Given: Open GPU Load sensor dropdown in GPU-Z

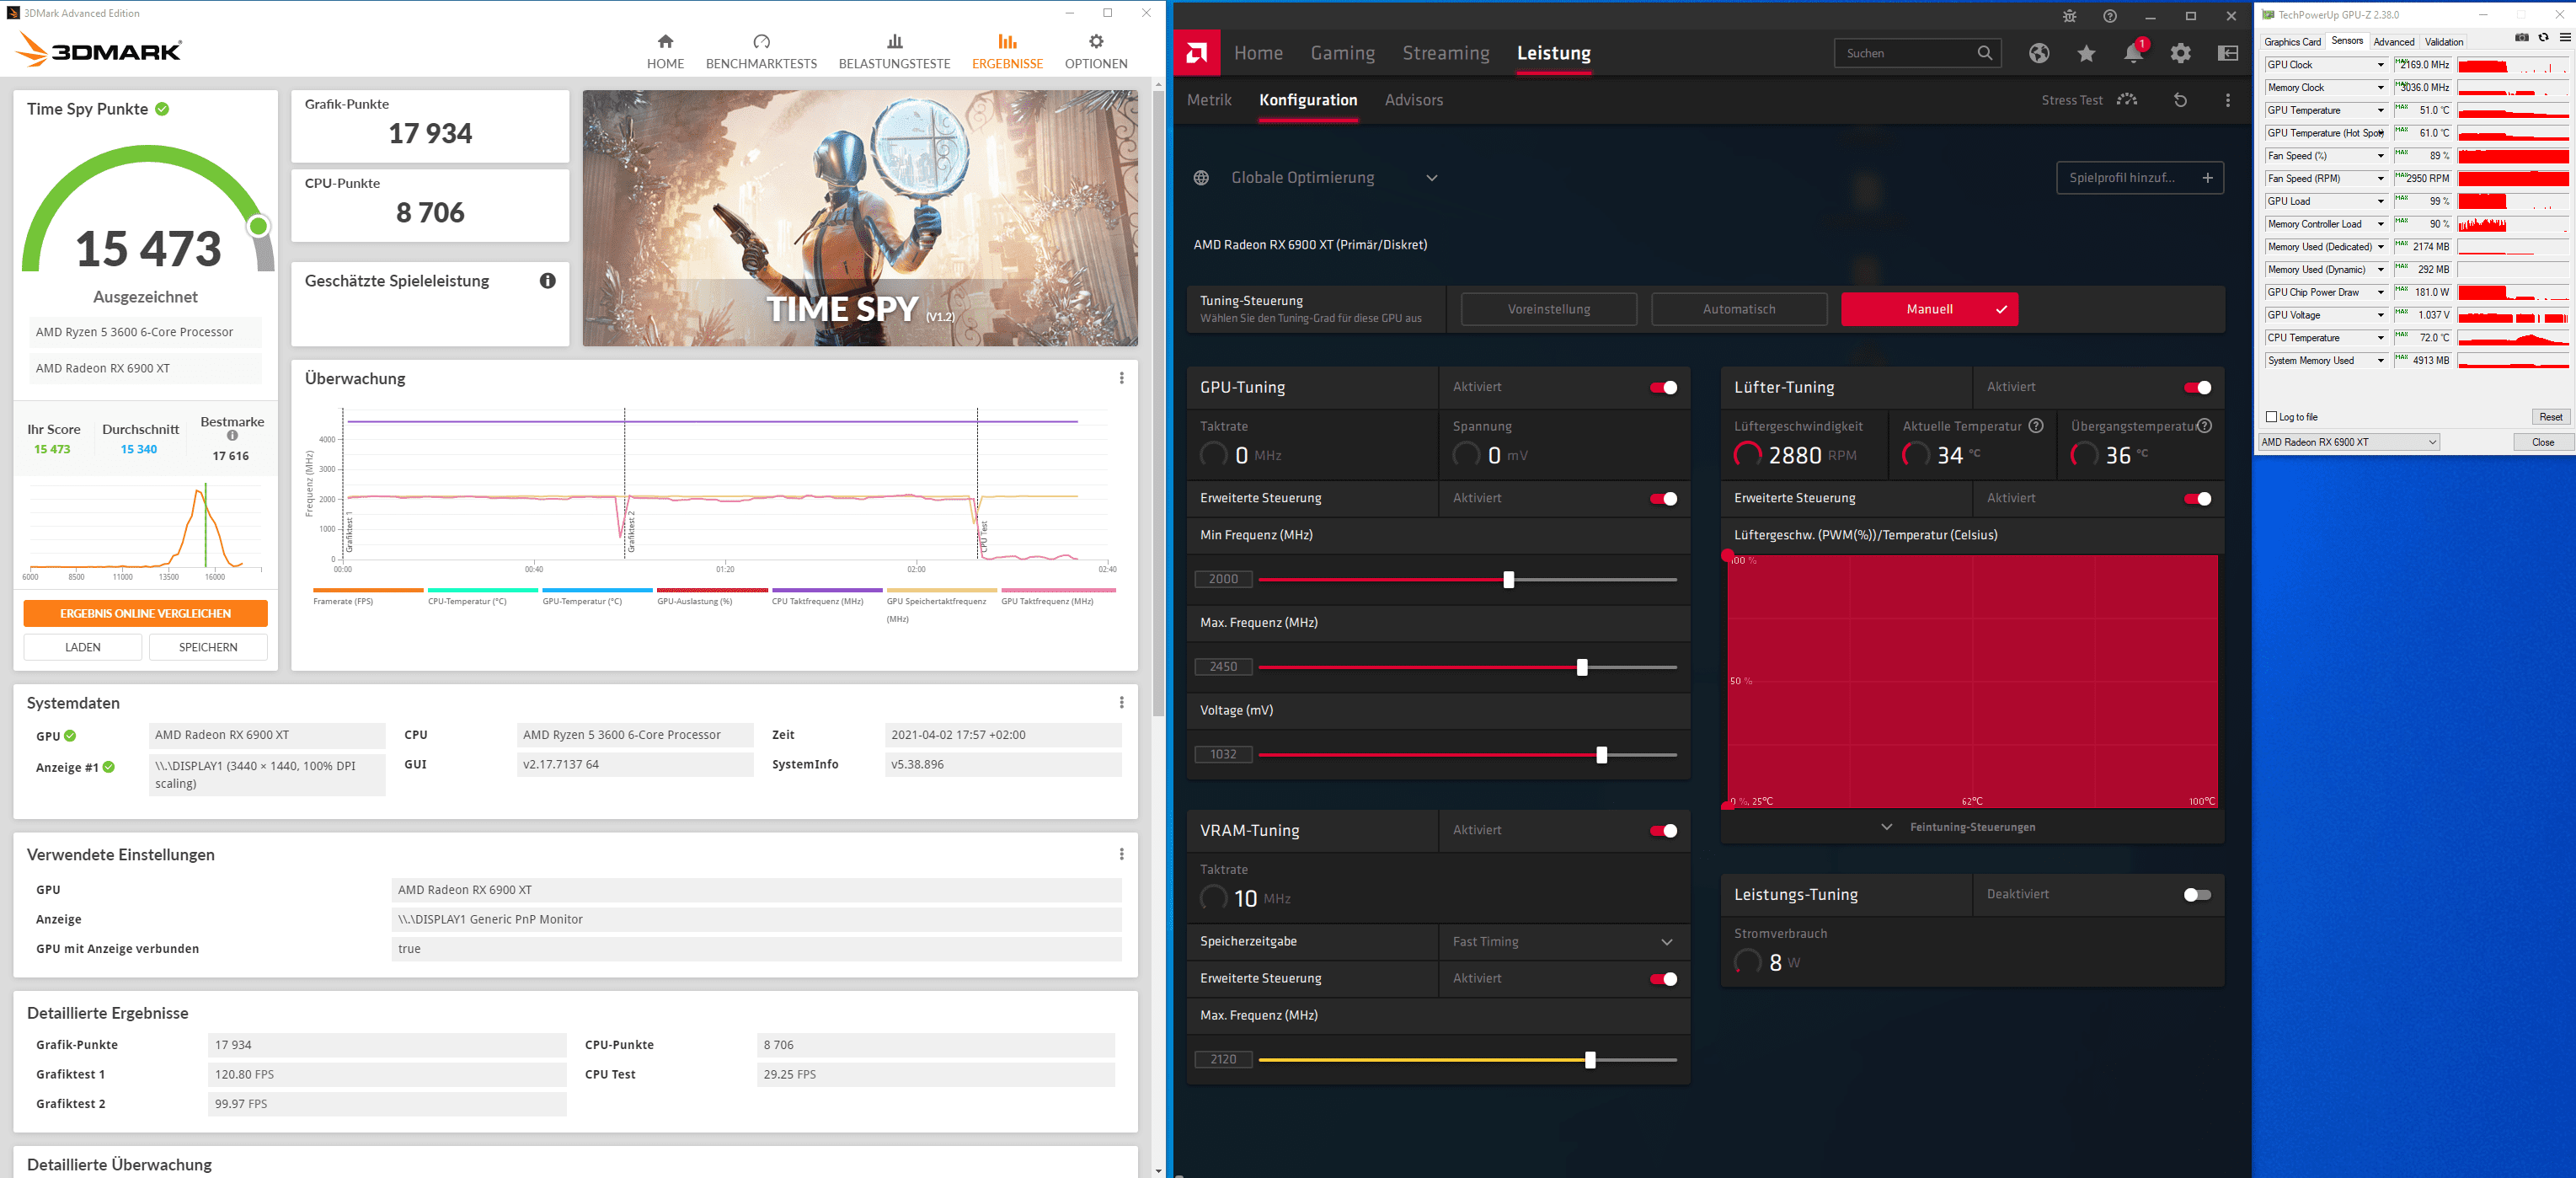Looking at the screenshot, I should tap(2380, 201).
